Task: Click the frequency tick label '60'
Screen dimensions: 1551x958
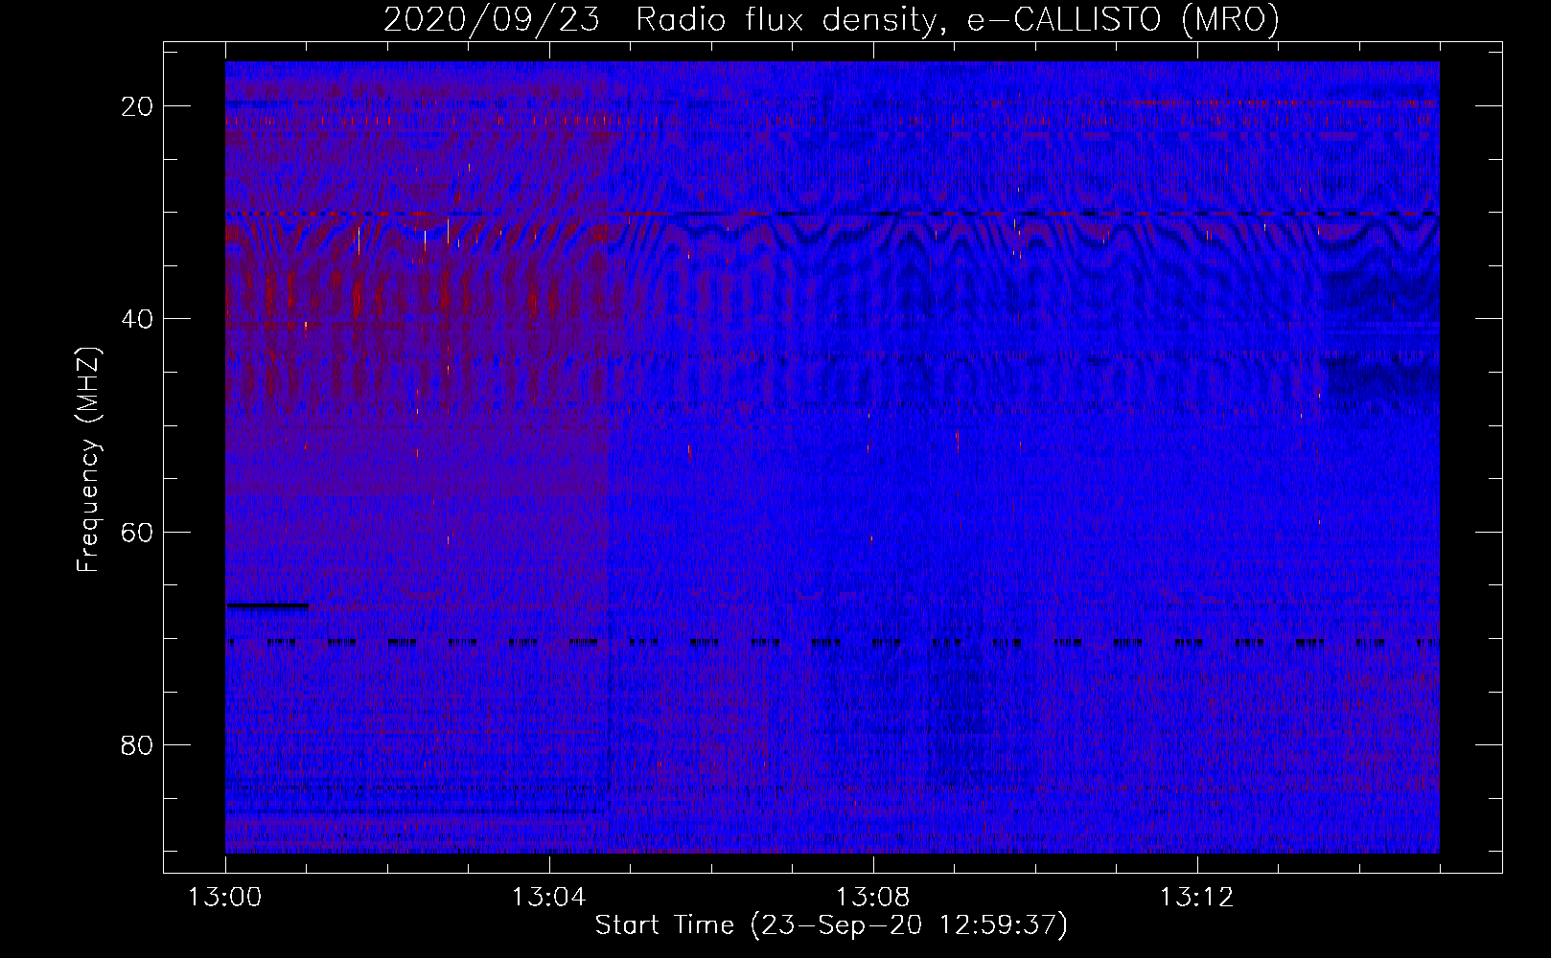Action: point(137,532)
